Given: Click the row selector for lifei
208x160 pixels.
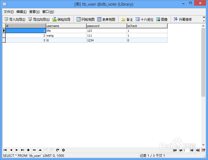Looking at the screenshot, I should point(4,31).
